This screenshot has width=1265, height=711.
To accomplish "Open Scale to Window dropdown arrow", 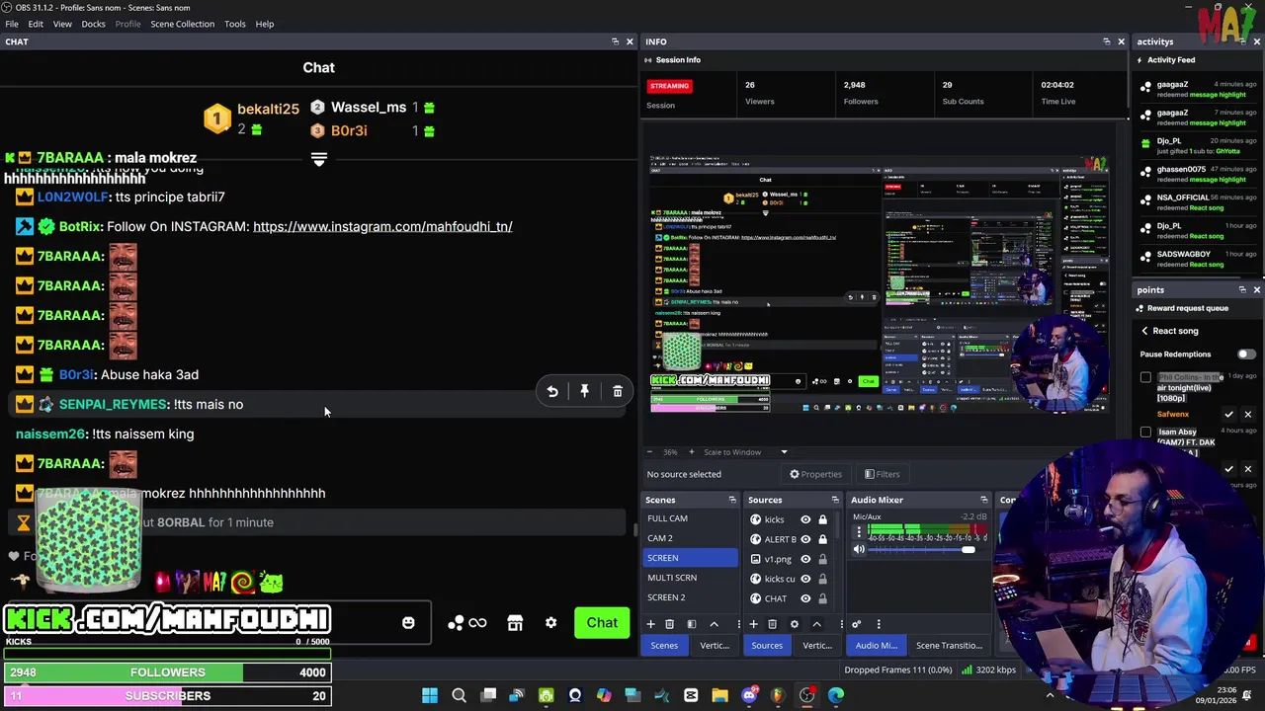I will [x=784, y=452].
